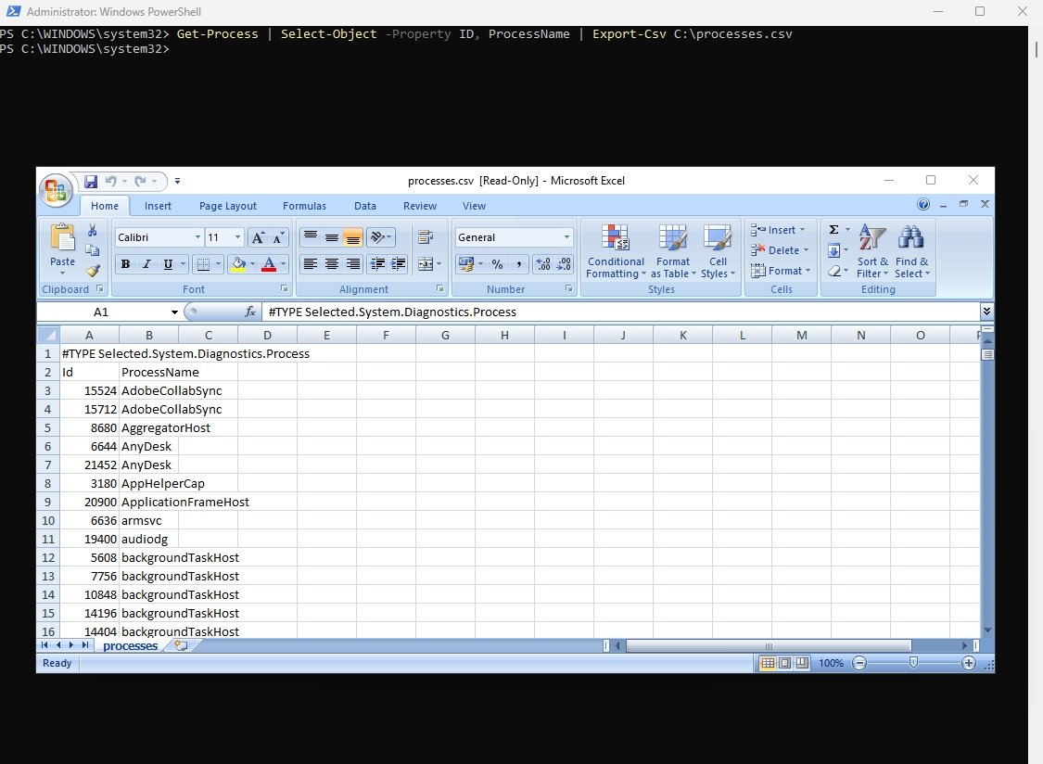Open the Formulas tab
Image resolution: width=1043 pixels, height=764 pixels.
(304, 207)
